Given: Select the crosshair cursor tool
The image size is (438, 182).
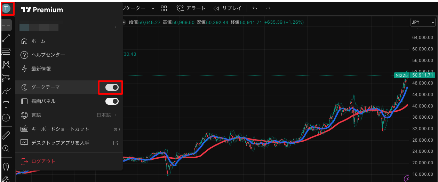Looking at the screenshot, I should point(6,25).
